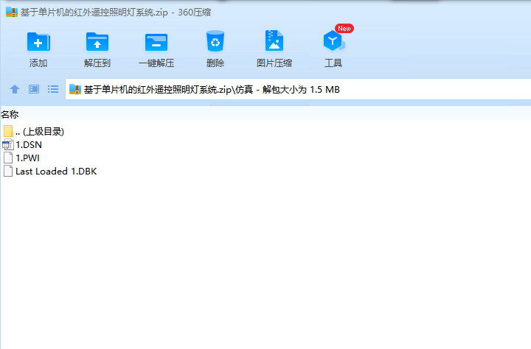Sort by the 名称 column header

[x=10, y=115]
